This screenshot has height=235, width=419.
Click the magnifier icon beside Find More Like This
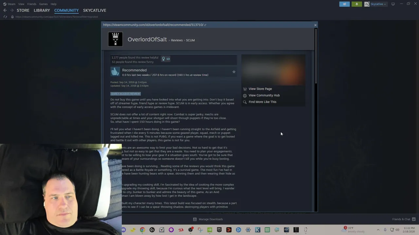(x=245, y=102)
